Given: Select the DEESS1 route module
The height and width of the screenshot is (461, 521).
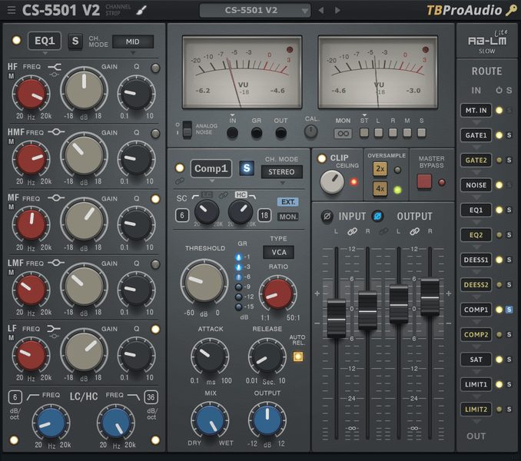Looking at the screenshot, I should pyautogui.click(x=476, y=260).
